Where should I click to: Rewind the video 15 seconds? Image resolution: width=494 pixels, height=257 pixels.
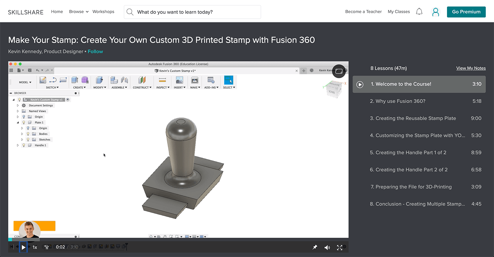(46, 247)
